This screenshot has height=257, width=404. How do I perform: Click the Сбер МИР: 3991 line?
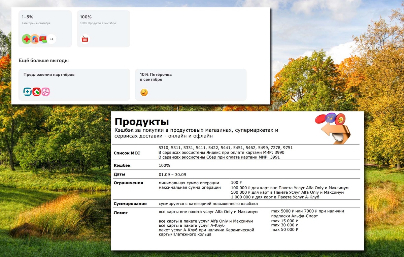point(219,157)
